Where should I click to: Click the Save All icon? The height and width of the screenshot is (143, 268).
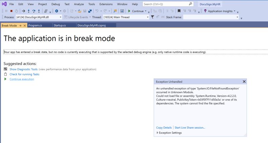pyautogui.click(x=90, y=11)
